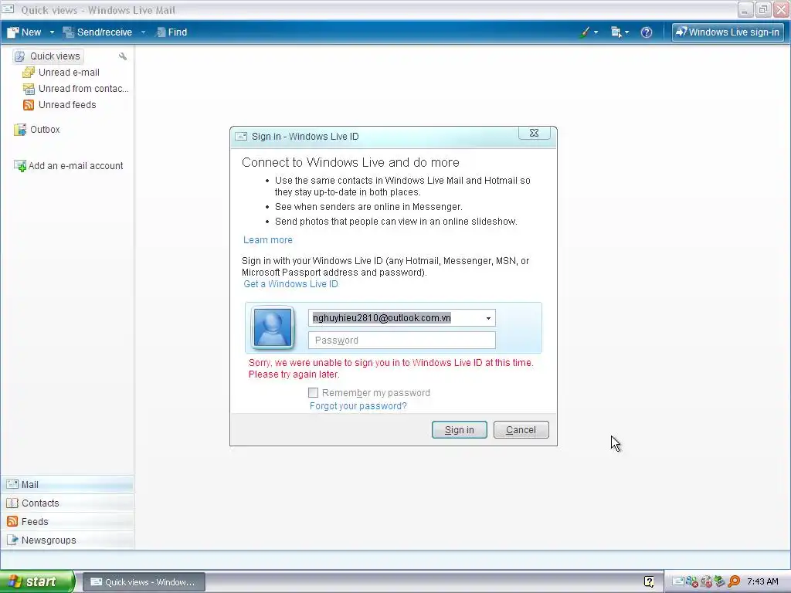Click the Password input field
791x593 pixels.
click(x=402, y=341)
